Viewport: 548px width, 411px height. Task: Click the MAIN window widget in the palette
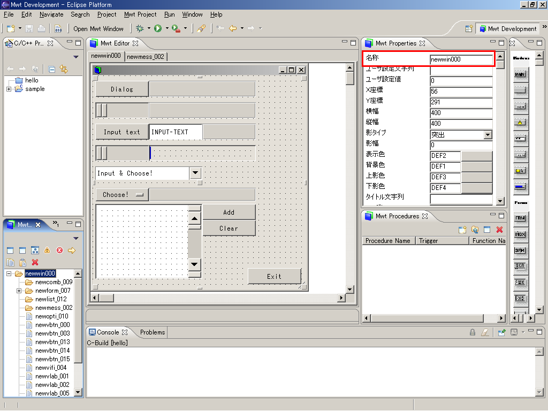[x=520, y=75]
